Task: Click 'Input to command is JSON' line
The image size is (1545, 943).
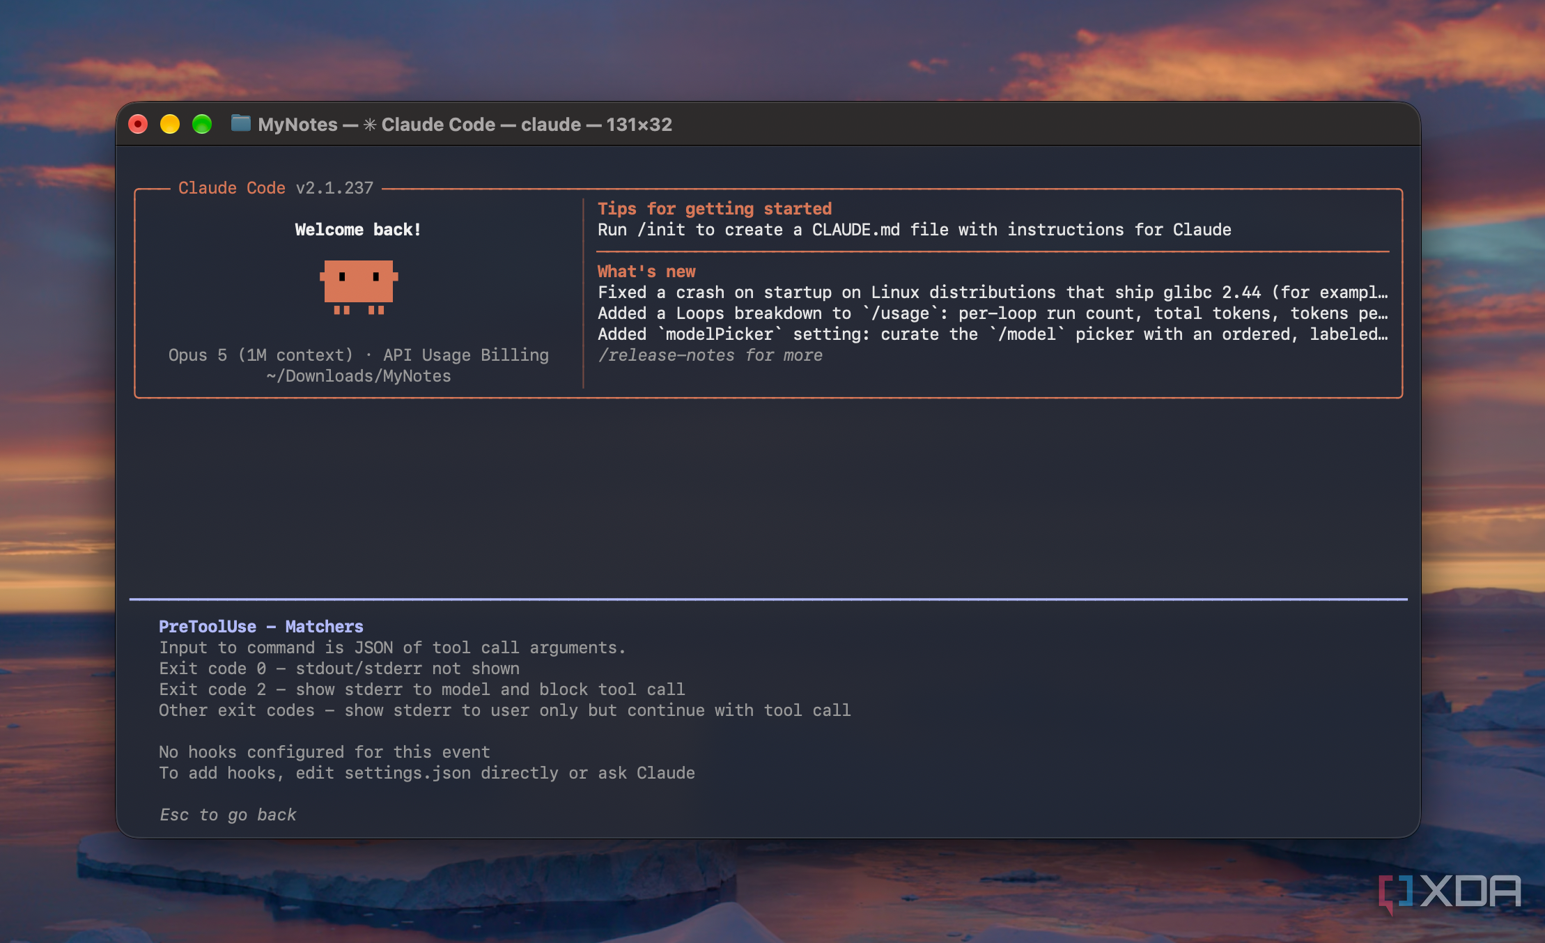Action: pyautogui.click(x=392, y=648)
